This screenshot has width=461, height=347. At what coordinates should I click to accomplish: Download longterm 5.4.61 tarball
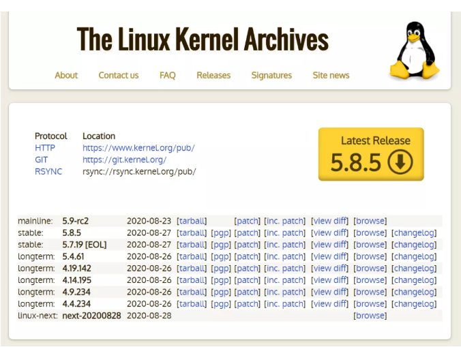192,256
